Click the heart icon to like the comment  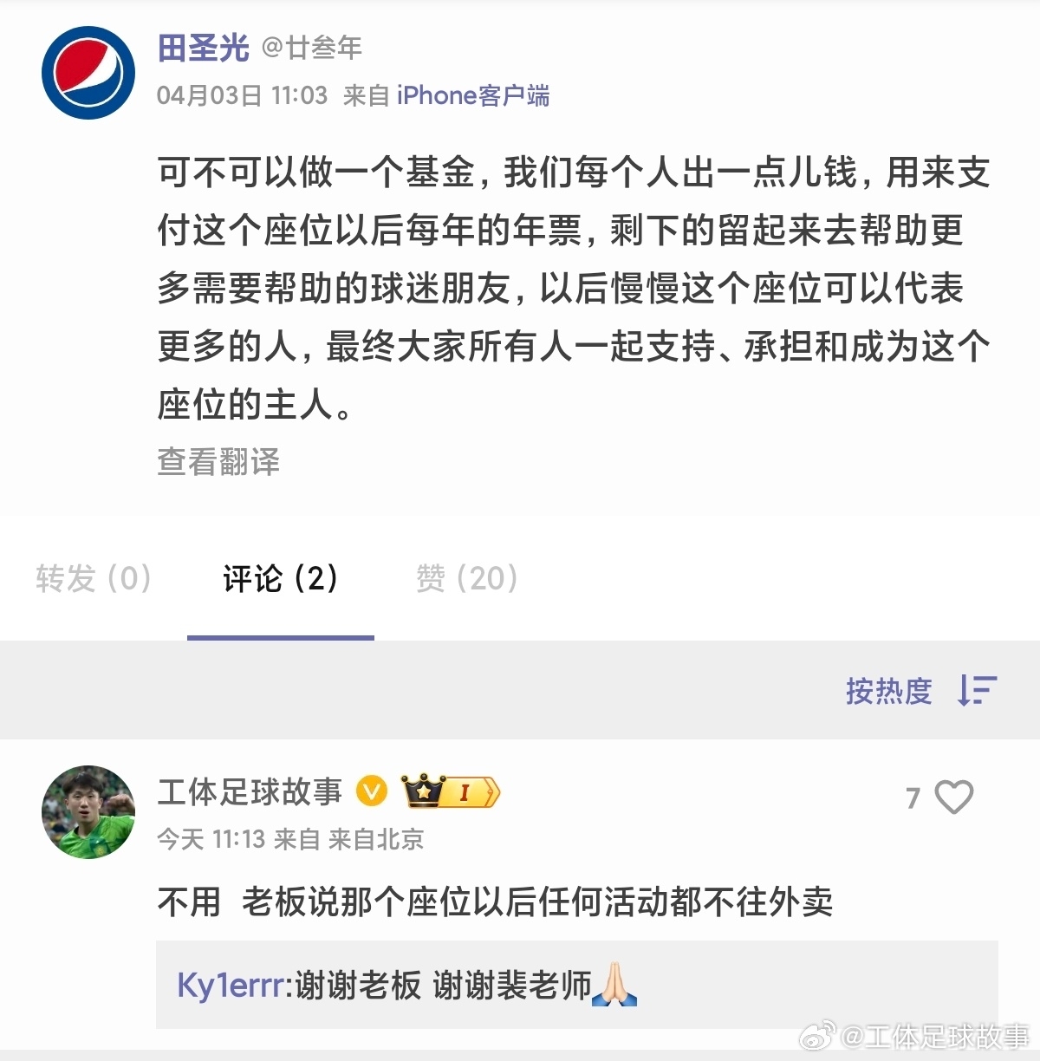[x=954, y=797]
